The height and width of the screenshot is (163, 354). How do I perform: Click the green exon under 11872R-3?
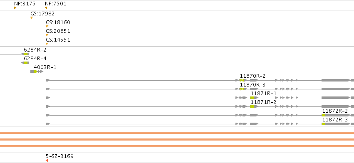(324, 124)
